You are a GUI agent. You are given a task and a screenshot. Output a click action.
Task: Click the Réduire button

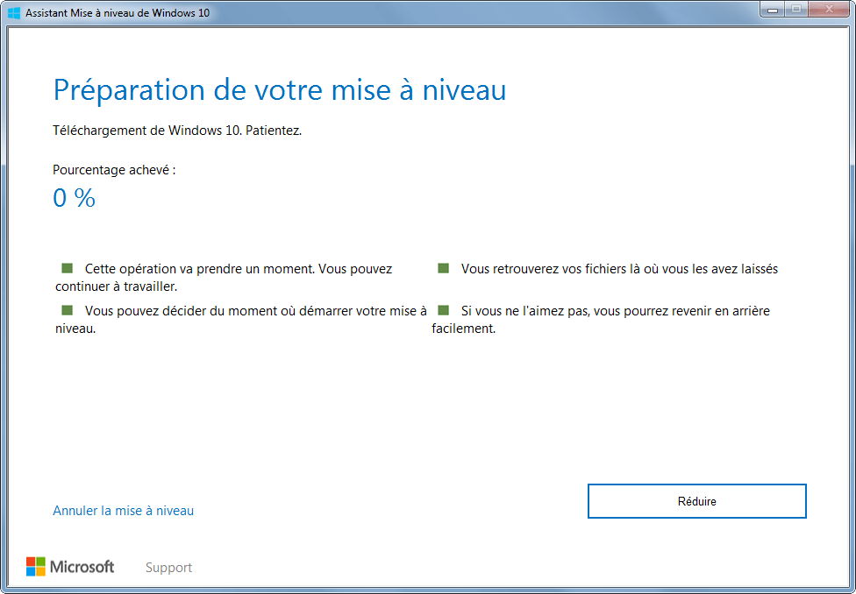[696, 501]
